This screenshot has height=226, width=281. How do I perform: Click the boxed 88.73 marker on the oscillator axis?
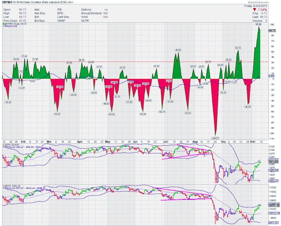272,31
